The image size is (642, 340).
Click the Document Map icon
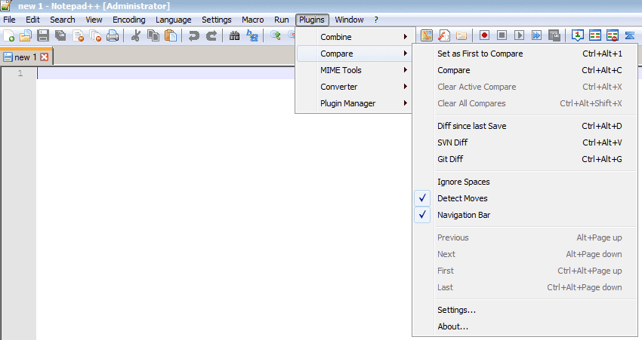427,35
